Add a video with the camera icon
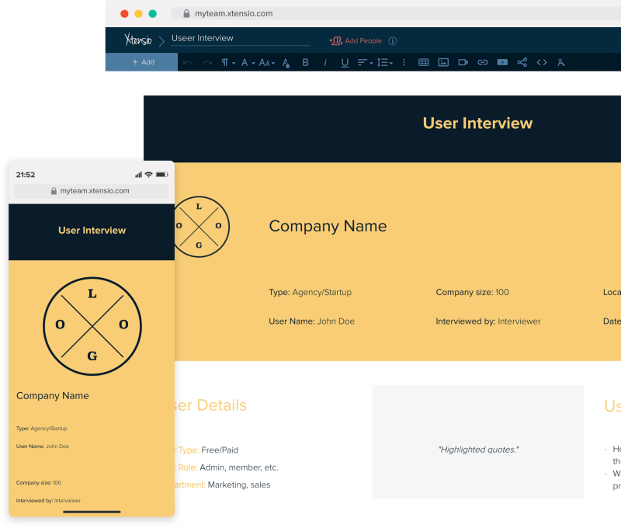The width and height of the screenshot is (621, 528). [463, 62]
